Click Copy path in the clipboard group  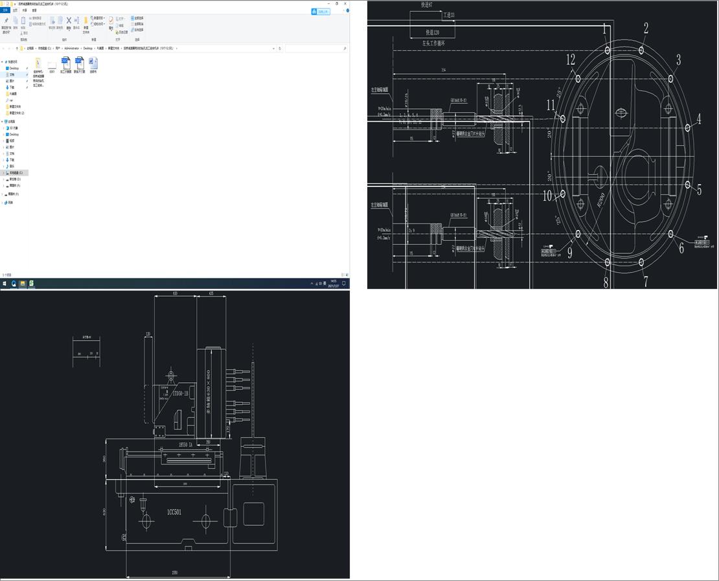coord(36,18)
